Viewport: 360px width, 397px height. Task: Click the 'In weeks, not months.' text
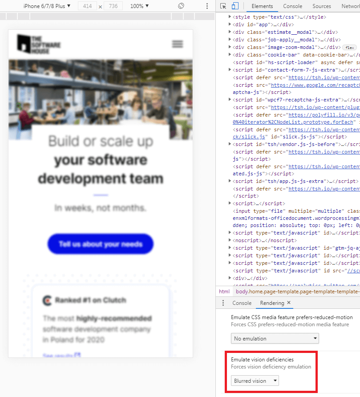pyautogui.click(x=101, y=208)
